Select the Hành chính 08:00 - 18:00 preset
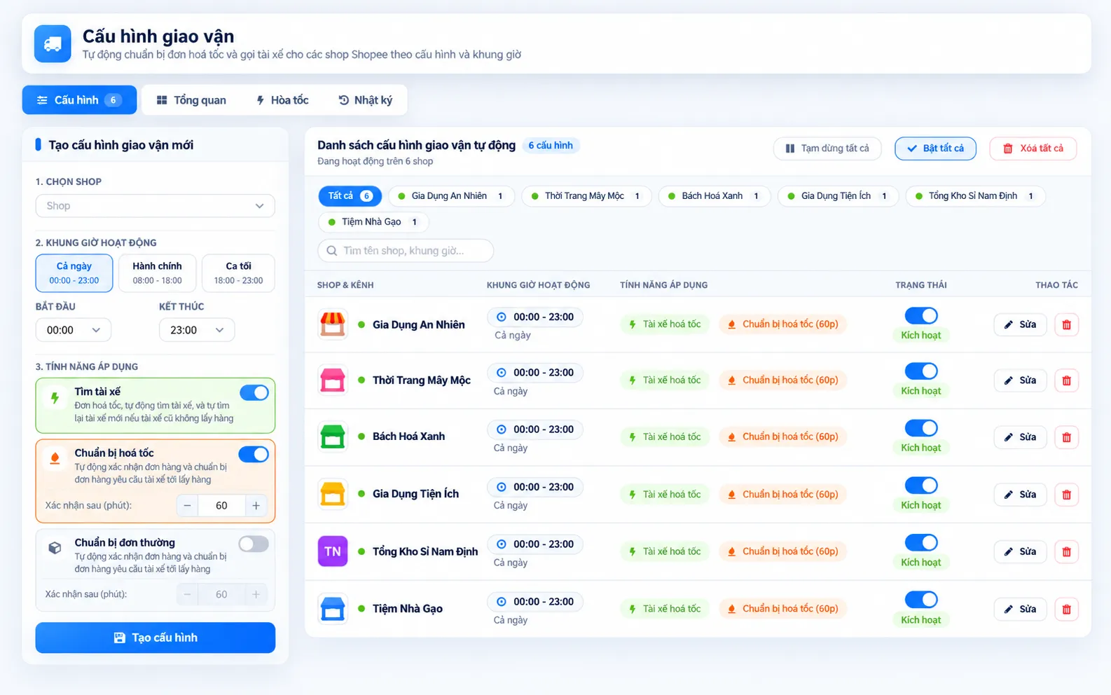Image resolution: width=1111 pixels, height=695 pixels. pos(157,273)
